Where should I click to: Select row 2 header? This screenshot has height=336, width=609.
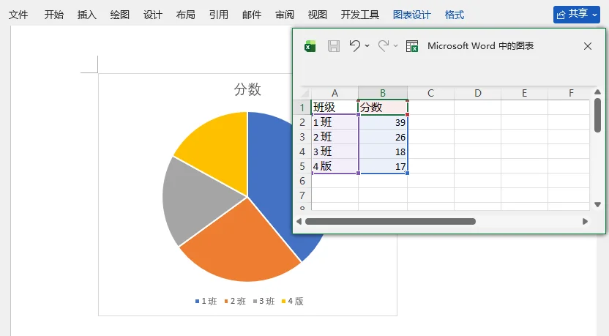302,122
